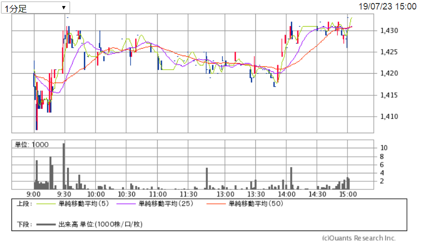Click the volume axis label 8
Screen dimensions: 427x245
(x=382, y=157)
